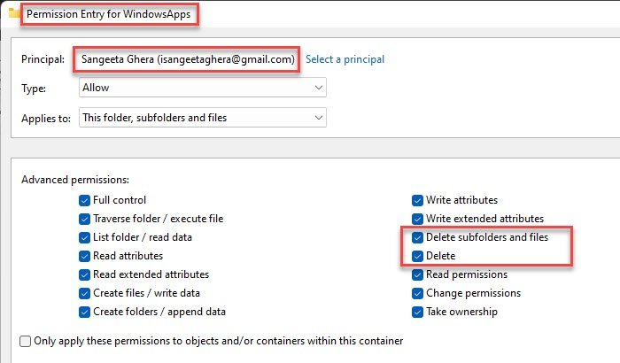The image size is (620, 363).
Task: Uncheck Create files / write data
Action: pos(84,293)
